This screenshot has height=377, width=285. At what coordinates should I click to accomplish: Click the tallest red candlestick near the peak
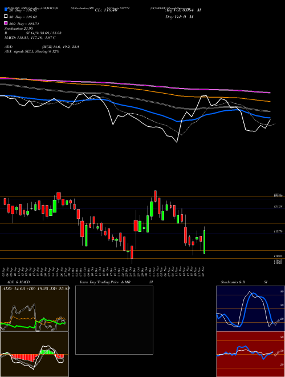tap(159, 206)
